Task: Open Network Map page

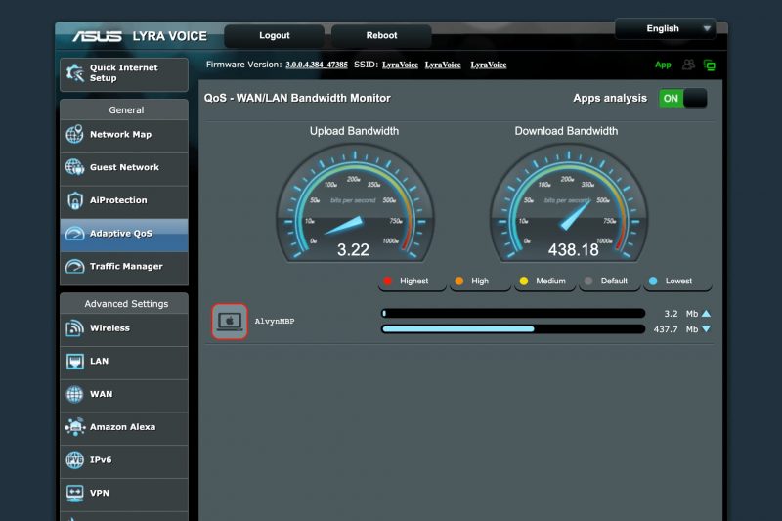Action: click(x=124, y=135)
